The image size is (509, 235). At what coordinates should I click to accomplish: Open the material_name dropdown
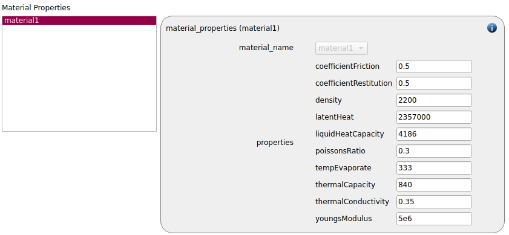click(x=341, y=48)
